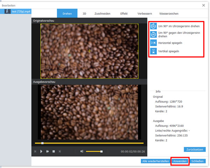Play the video preview

[41, 152]
